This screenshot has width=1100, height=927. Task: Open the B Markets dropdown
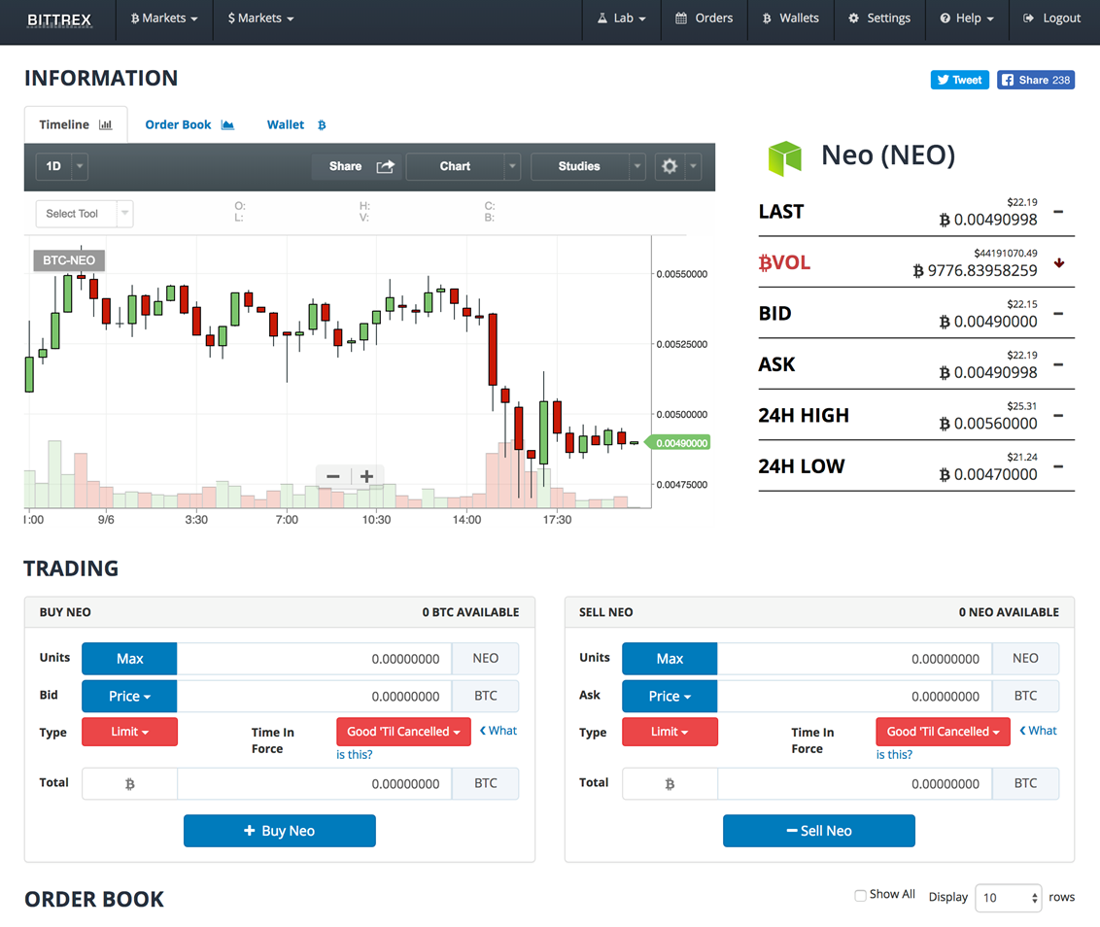(164, 18)
